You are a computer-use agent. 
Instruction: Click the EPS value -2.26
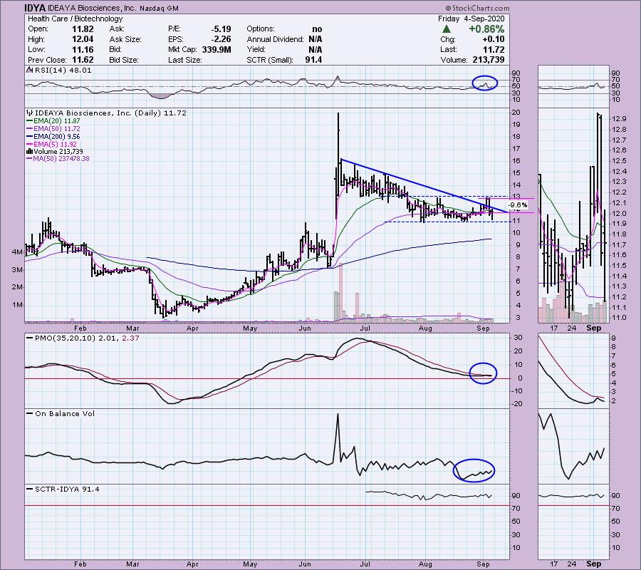click(x=222, y=39)
